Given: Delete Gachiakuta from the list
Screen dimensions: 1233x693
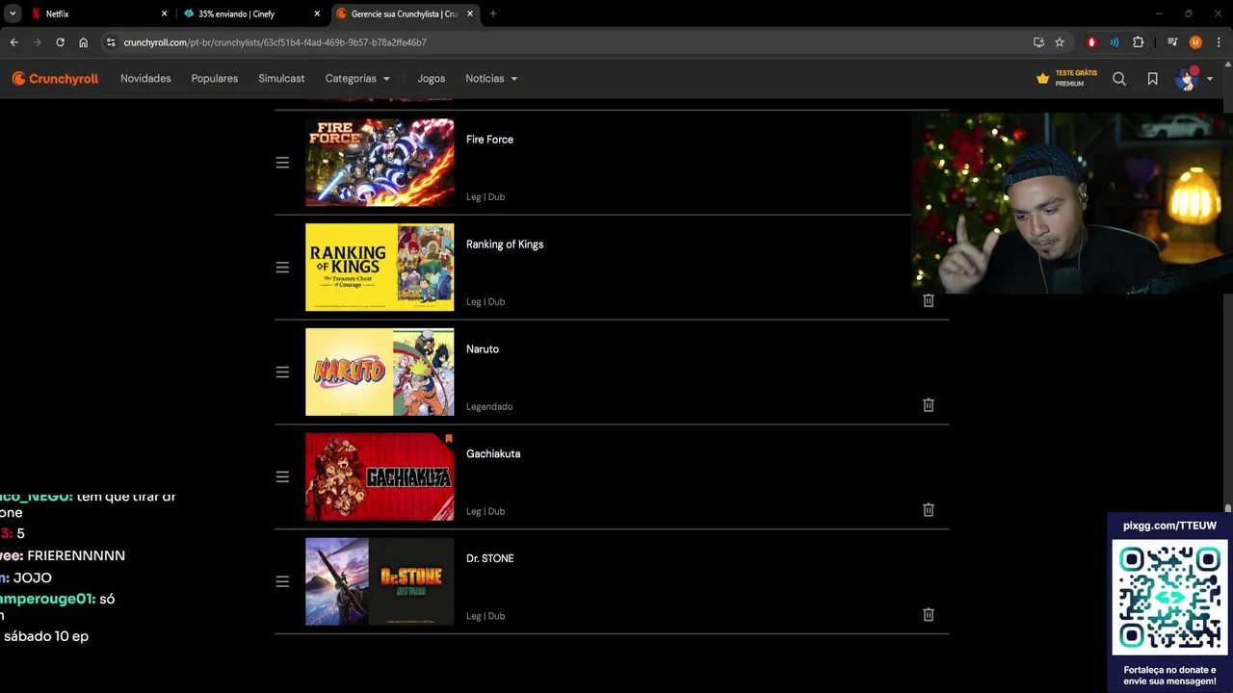Looking at the screenshot, I should (929, 510).
